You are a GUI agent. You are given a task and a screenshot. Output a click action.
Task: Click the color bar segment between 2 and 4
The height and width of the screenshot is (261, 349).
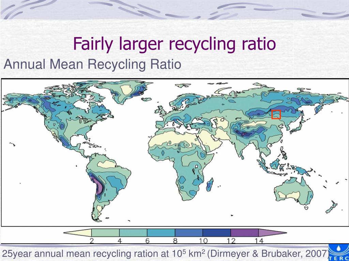pyautogui.click(x=105, y=233)
